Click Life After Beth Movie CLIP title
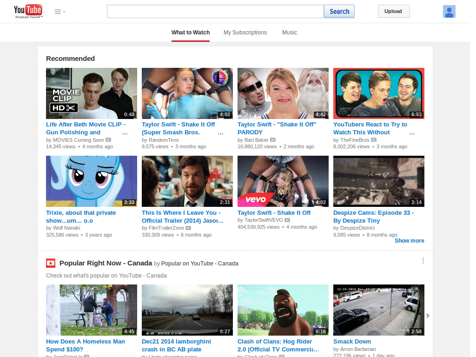 point(86,128)
